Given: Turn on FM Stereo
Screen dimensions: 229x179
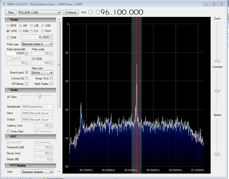Looking at the screenshot, I should tap(27, 84).
